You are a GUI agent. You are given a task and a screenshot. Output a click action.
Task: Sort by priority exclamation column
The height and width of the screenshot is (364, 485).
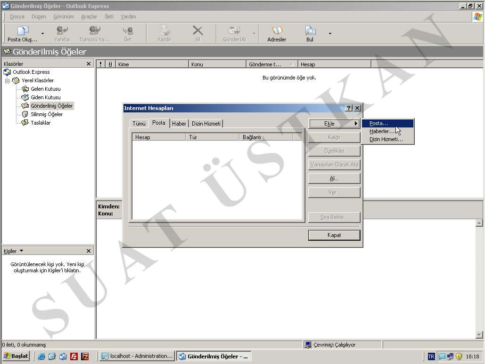pos(100,64)
